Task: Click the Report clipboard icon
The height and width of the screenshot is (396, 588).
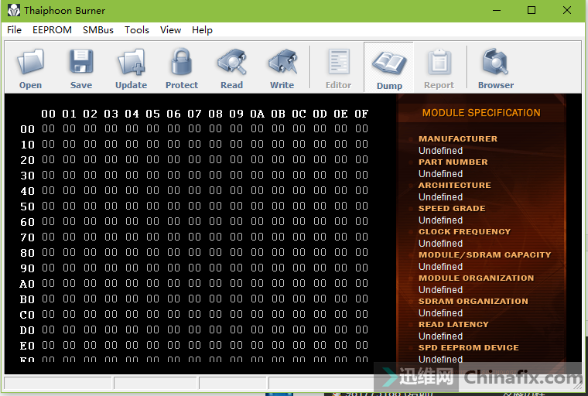Action: click(439, 62)
